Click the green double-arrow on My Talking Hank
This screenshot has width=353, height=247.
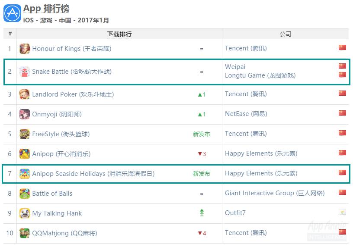point(202,213)
